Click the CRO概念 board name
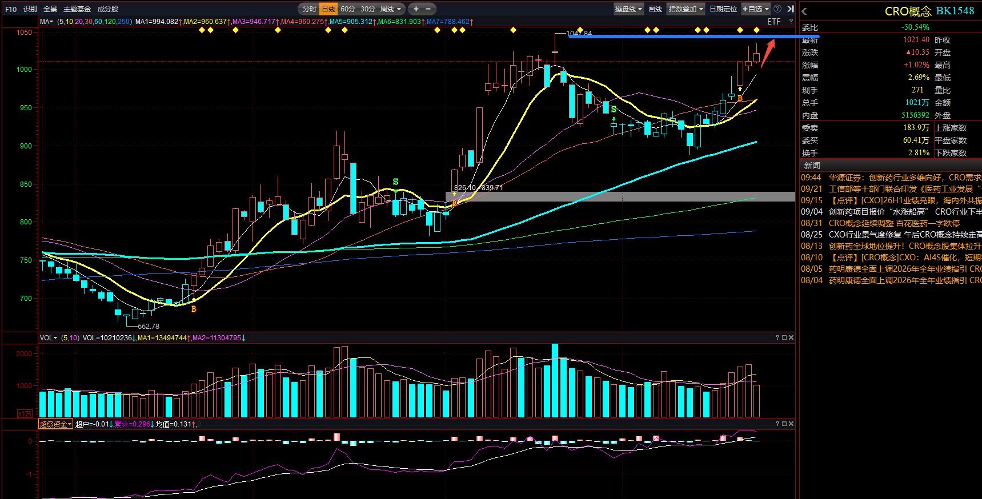Viewport: 982px width, 499px height. point(908,11)
